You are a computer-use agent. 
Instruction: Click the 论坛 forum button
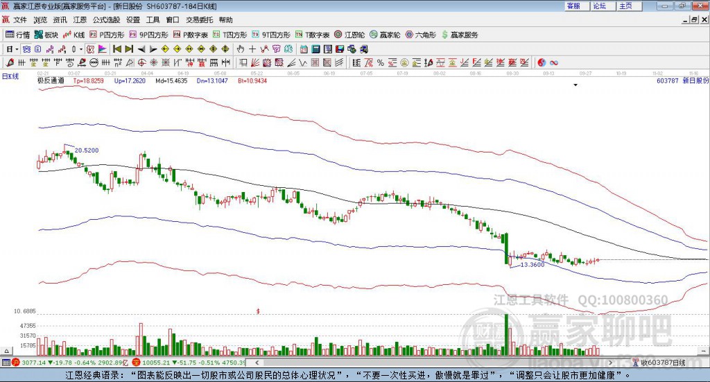click(x=604, y=6)
